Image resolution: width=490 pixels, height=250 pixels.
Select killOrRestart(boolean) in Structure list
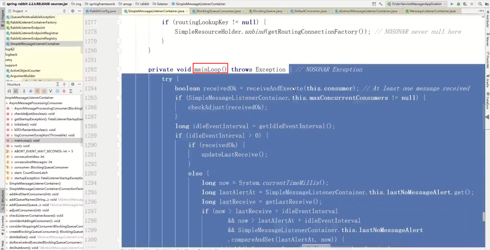coord(35,130)
